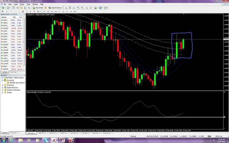Screen dimensions: 229x143
Task: Click the New Chart toolbar icon
Action: [x=3, y=8]
